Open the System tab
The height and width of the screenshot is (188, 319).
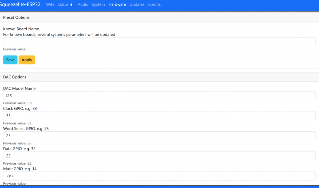tap(98, 4)
